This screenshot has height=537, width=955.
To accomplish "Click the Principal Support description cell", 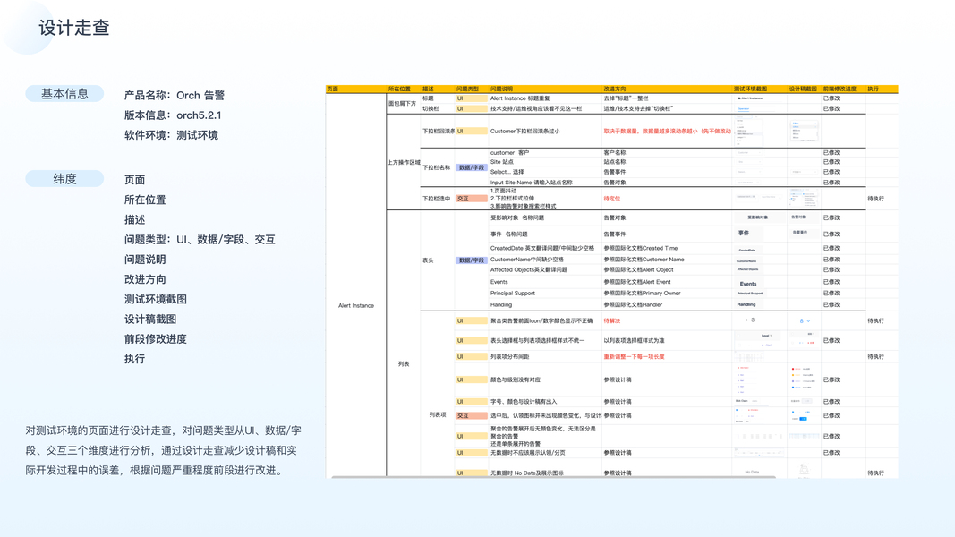I will click(x=513, y=293).
